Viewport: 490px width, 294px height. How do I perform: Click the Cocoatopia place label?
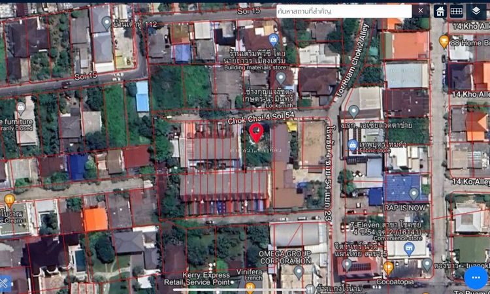(x=395, y=282)
